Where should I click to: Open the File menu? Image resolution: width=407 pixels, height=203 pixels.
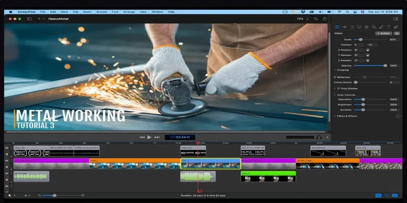point(43,12)
